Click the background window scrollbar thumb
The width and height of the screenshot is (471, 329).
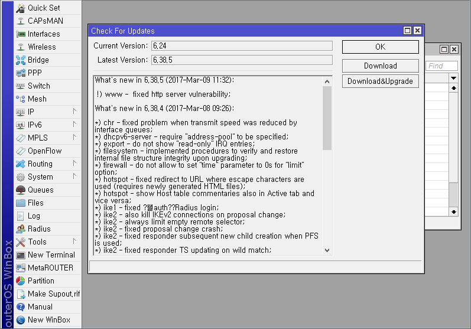point(454,195)
